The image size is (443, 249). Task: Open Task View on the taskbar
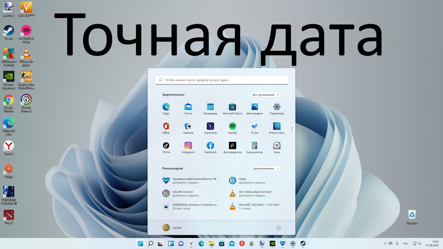[x=161, y=243]
